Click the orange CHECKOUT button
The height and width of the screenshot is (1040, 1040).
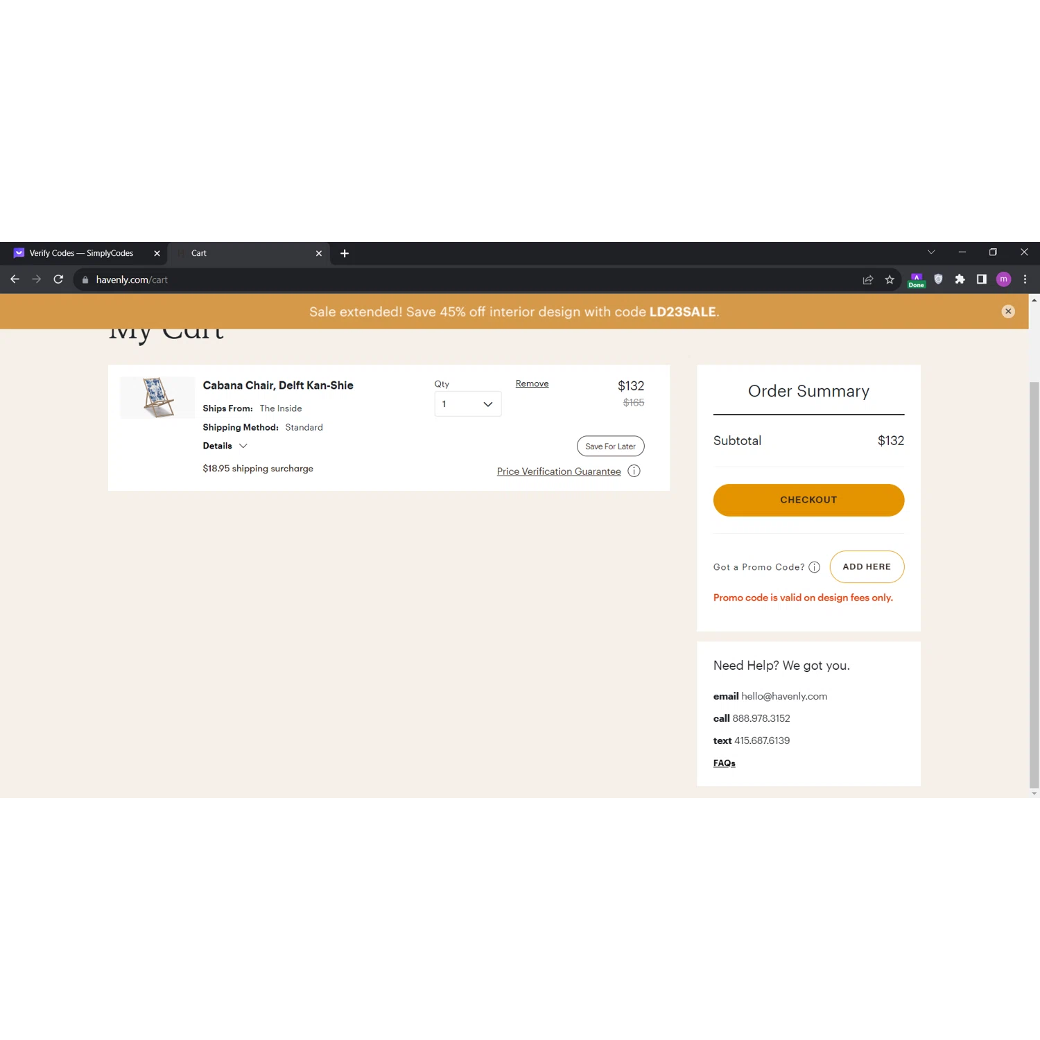pos(808,500)
